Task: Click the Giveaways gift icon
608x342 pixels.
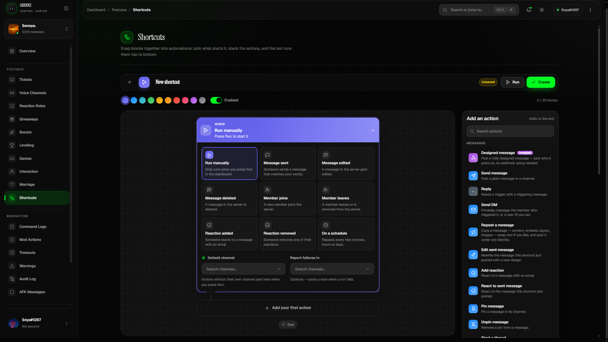Action: tap(12, 119)
